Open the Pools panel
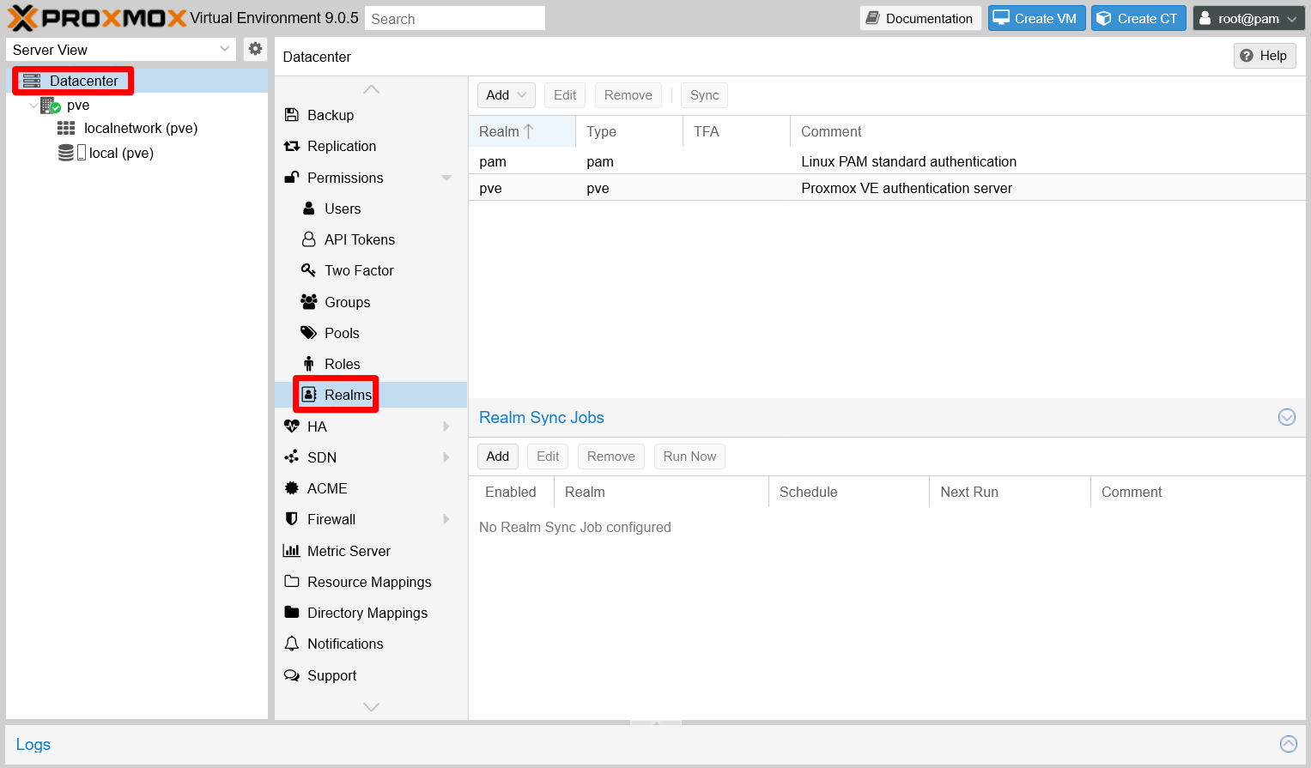Viewport: 1311px width, 768px height. click(x=338, y=333)
